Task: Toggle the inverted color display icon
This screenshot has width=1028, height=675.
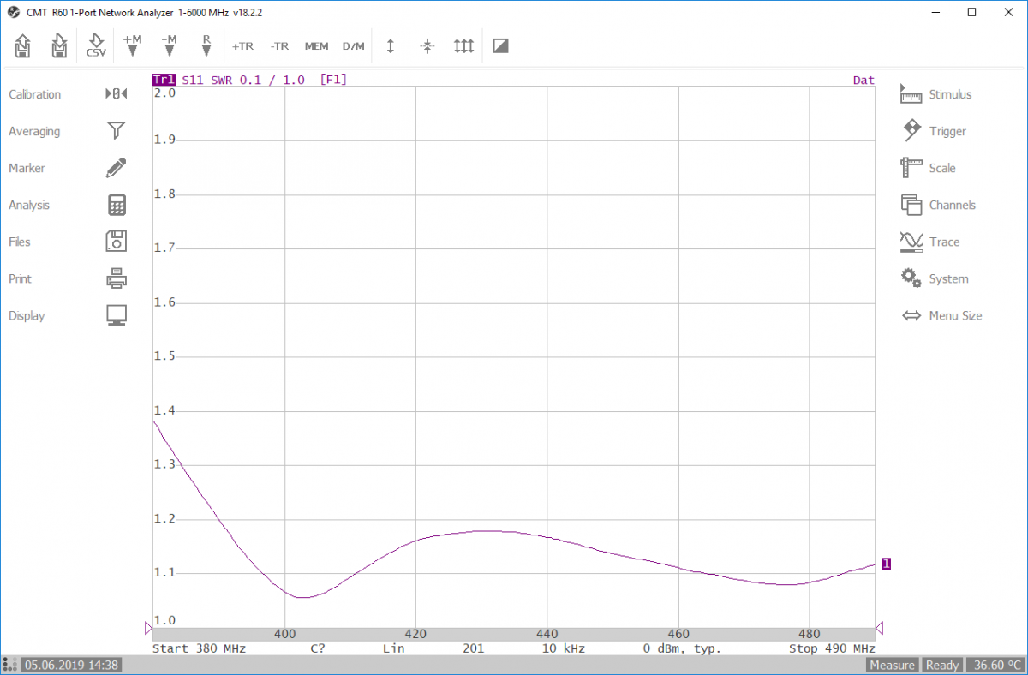Action: (x=501, y=46)
